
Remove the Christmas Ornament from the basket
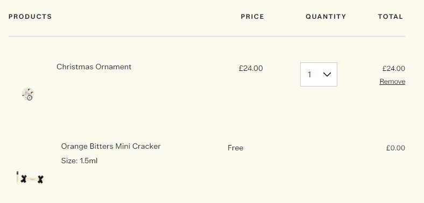392,82
